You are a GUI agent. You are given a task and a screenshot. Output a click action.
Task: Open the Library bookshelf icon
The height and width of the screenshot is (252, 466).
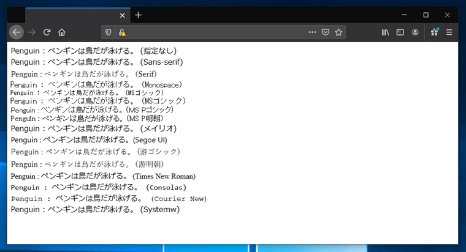click(386, 32)
